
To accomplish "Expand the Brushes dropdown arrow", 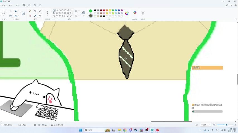I will (47, 16).
